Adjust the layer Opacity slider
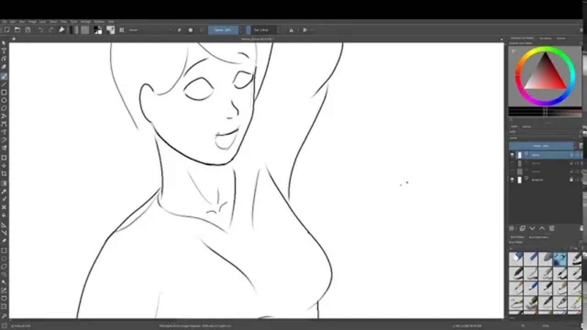Viewport: 587px width, 330px height. click(541, 146)
